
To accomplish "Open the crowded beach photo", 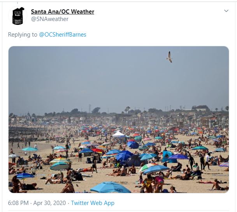I will pyautogui.click(x=119, y=119).
